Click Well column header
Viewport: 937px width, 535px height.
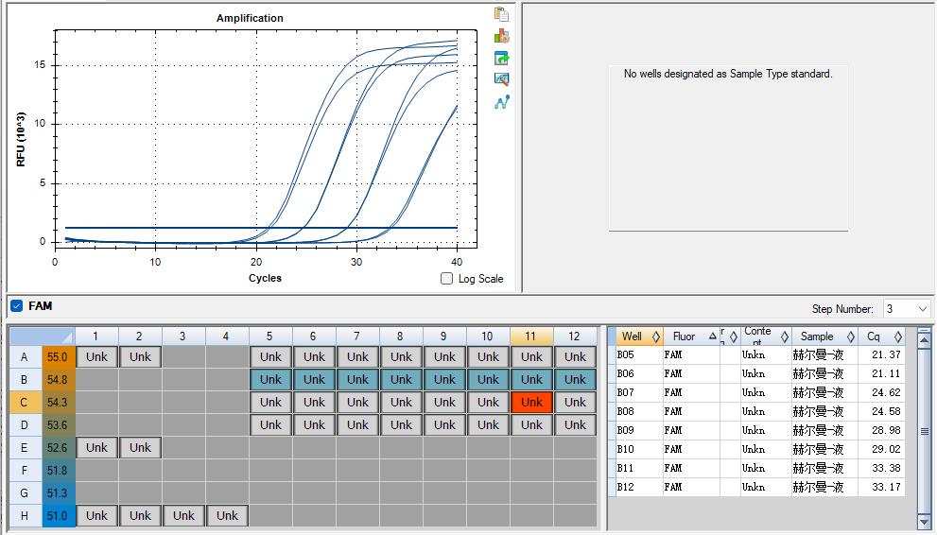point(639,337)
